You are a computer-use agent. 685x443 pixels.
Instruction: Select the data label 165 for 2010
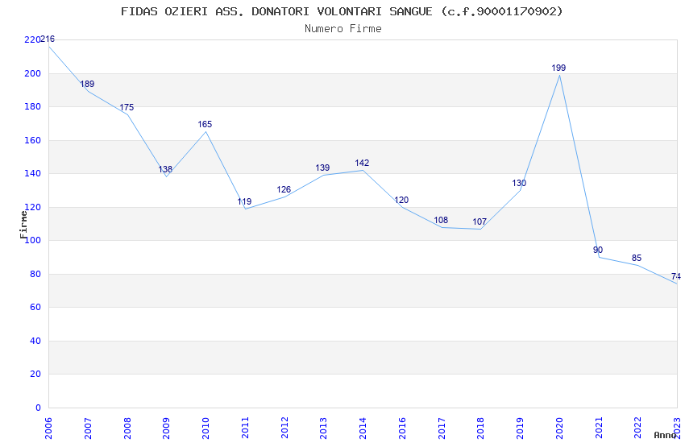[205, 124]
